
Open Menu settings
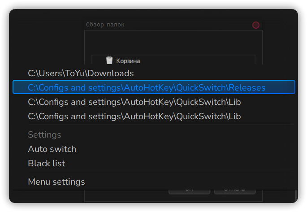click(56, 182)
